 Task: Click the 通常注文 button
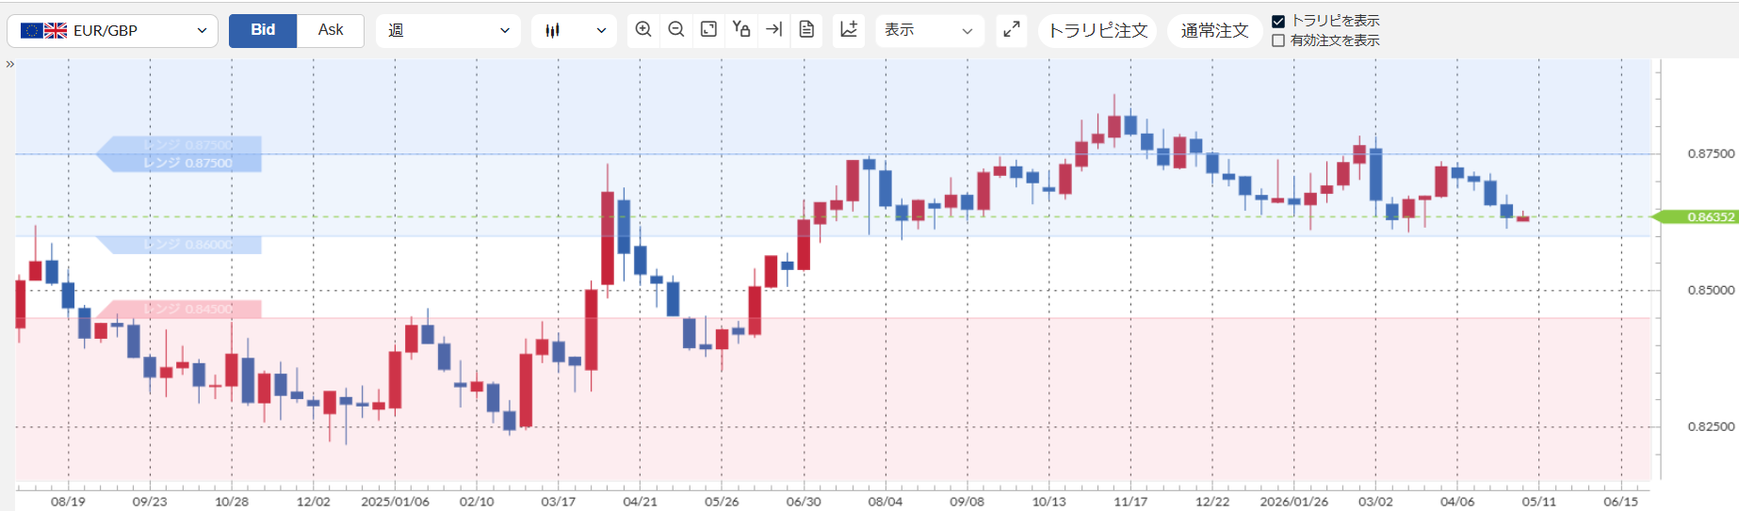click(1214, 31)
